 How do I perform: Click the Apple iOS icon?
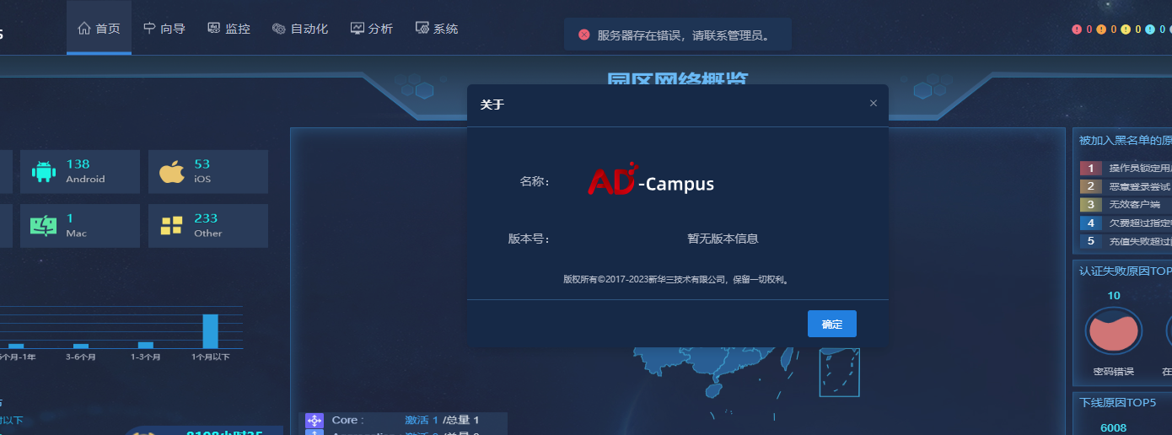[x=171, y=172]
